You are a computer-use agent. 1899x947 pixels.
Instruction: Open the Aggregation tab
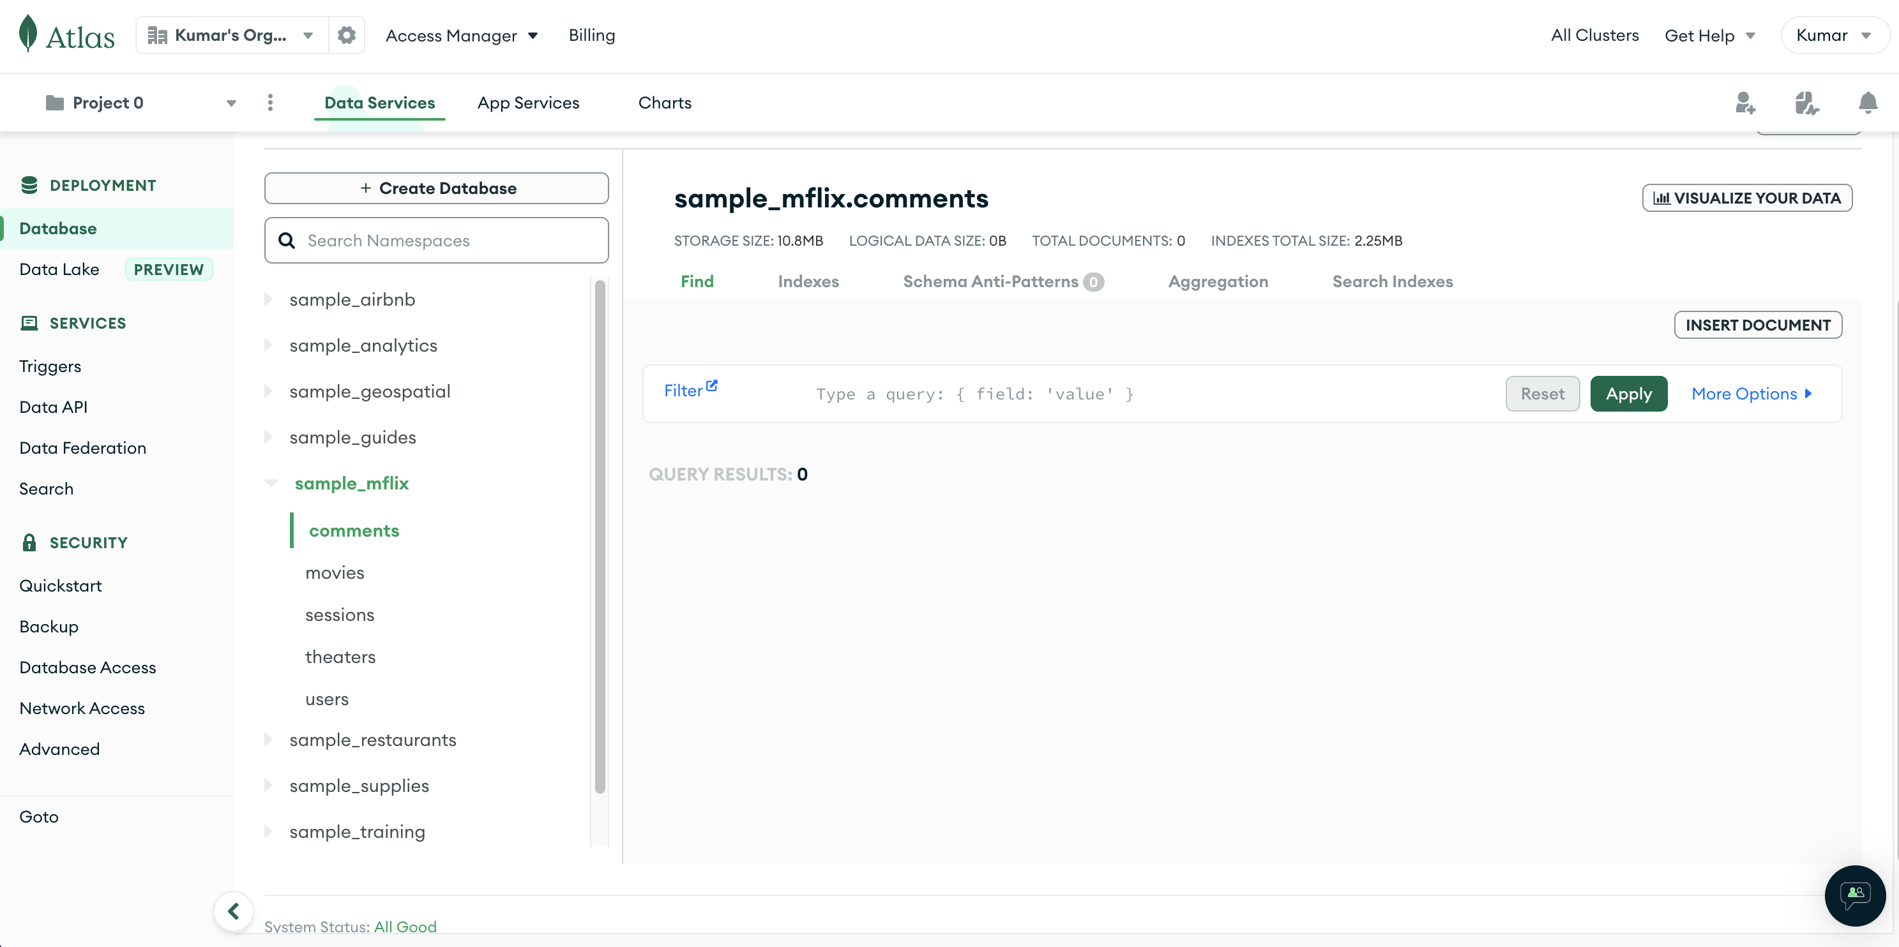pyautogui.click(x=1218, y=281)
